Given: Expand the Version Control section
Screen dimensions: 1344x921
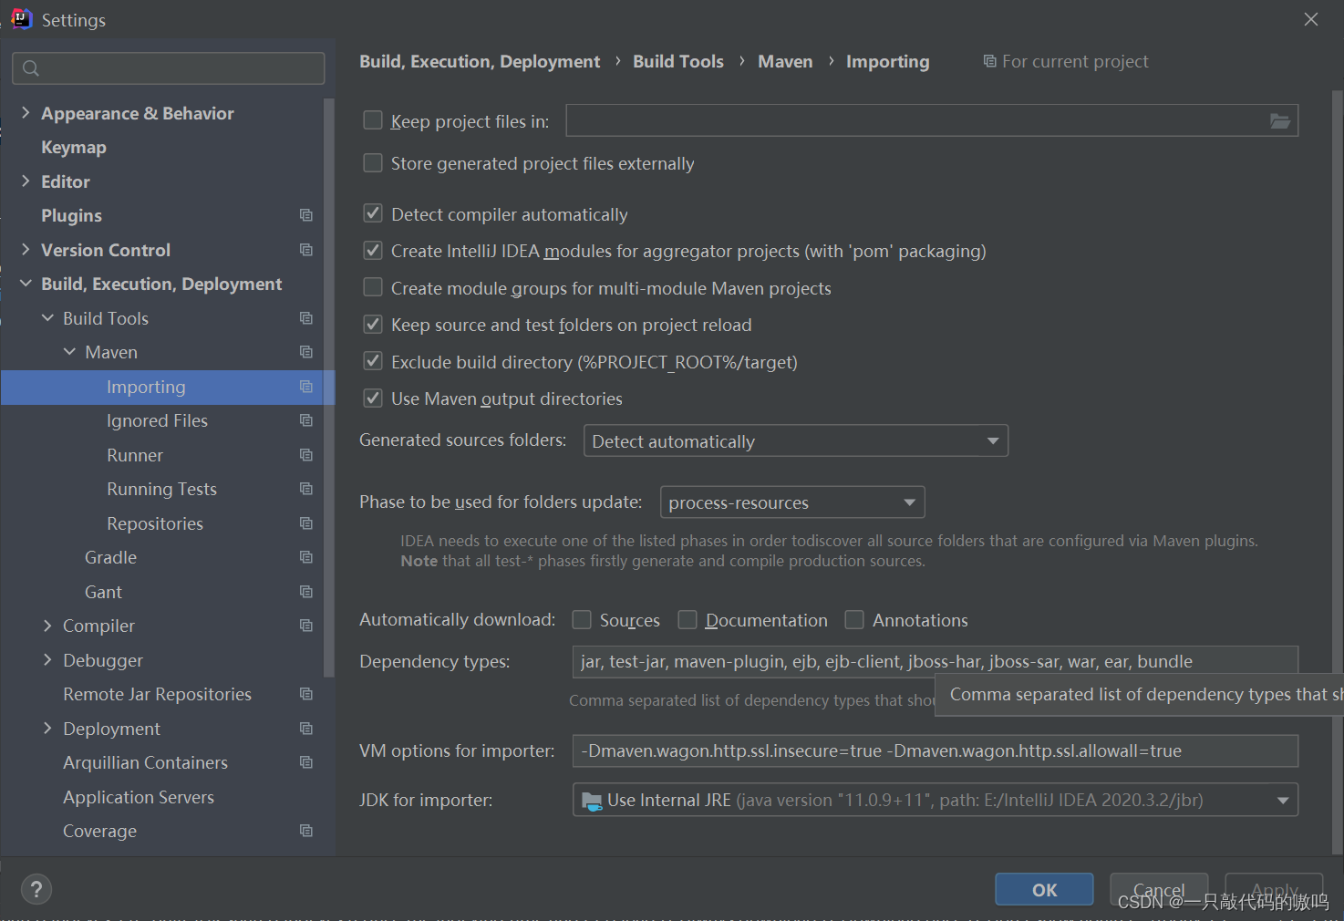Looking at the screenshot, I should [x=26, y=250].
